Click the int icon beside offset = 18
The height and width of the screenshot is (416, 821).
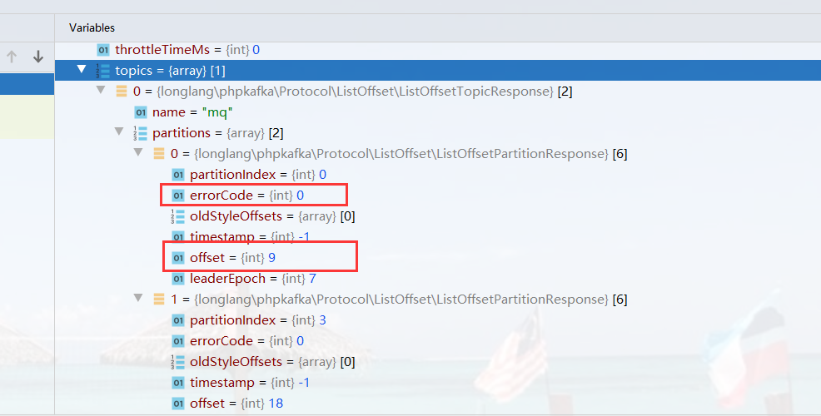click(178, 404)
